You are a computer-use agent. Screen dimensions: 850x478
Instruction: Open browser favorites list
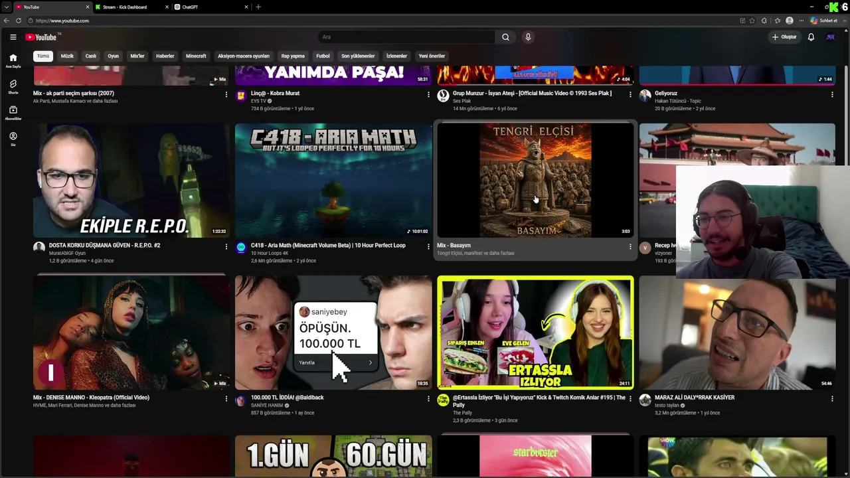[x=777, y=21]
